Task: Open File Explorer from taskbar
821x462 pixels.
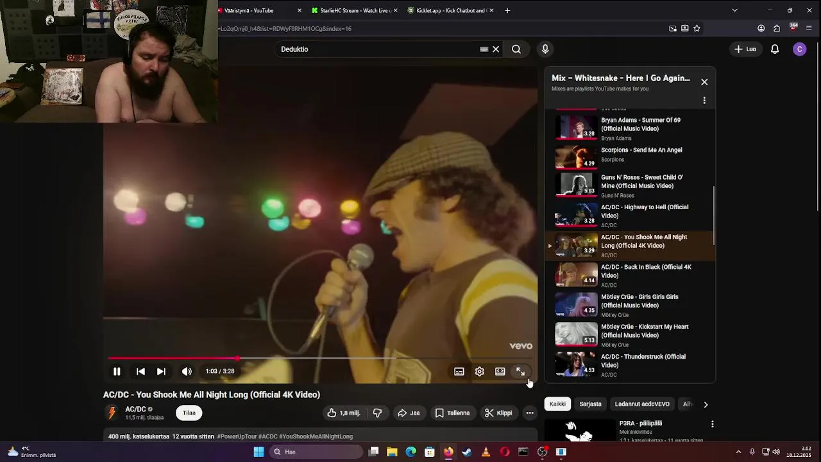Action: pos(392,452)
